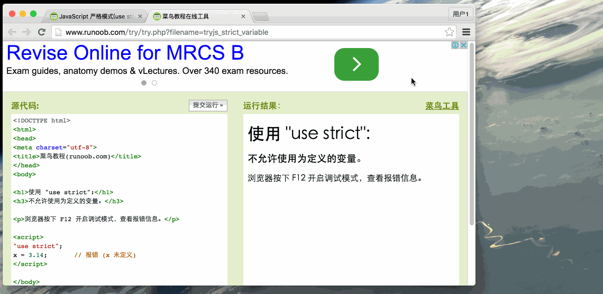Close the ad with X icon

coord(464,45)
